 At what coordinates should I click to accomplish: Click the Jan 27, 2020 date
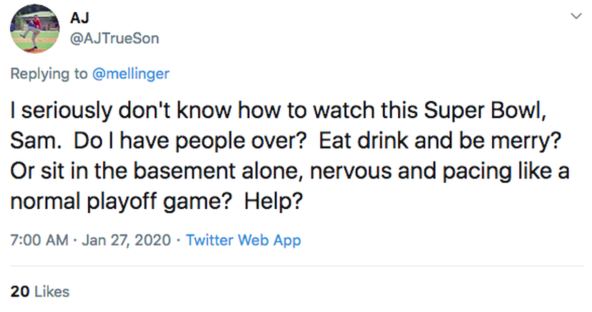[x=126, y=240]
